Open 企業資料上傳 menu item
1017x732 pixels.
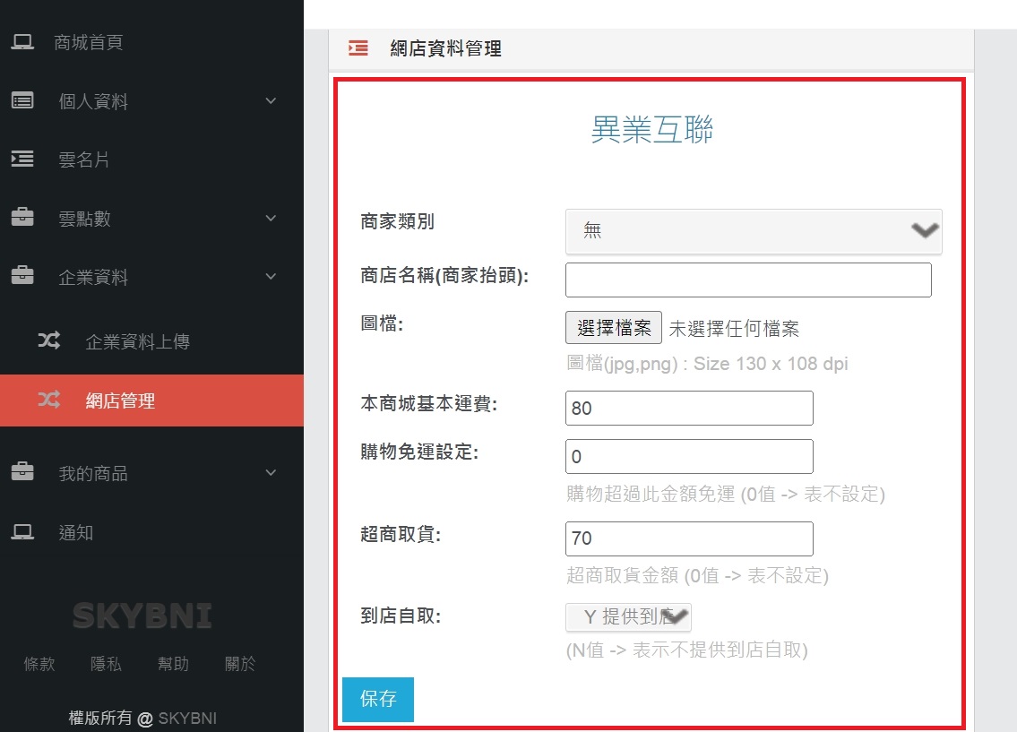point(137,341)
